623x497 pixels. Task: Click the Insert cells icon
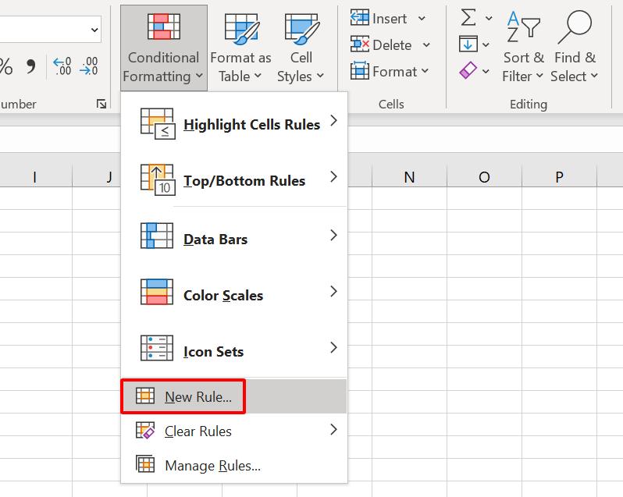point(360,18)
